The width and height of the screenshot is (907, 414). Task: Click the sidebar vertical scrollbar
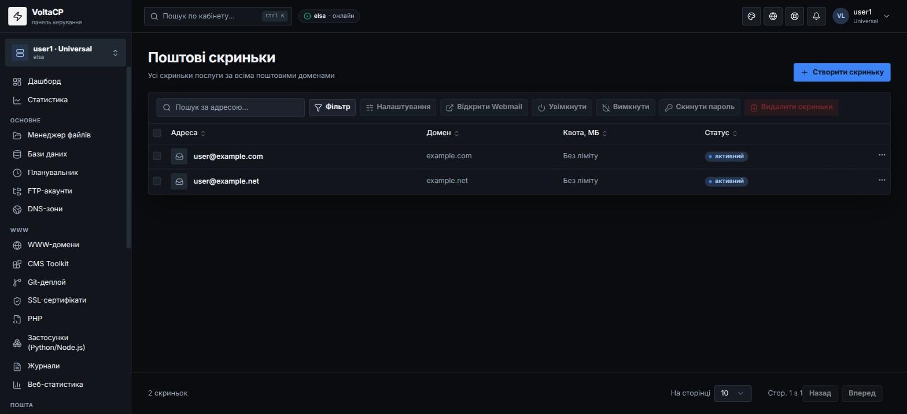[x=128, y=158]
